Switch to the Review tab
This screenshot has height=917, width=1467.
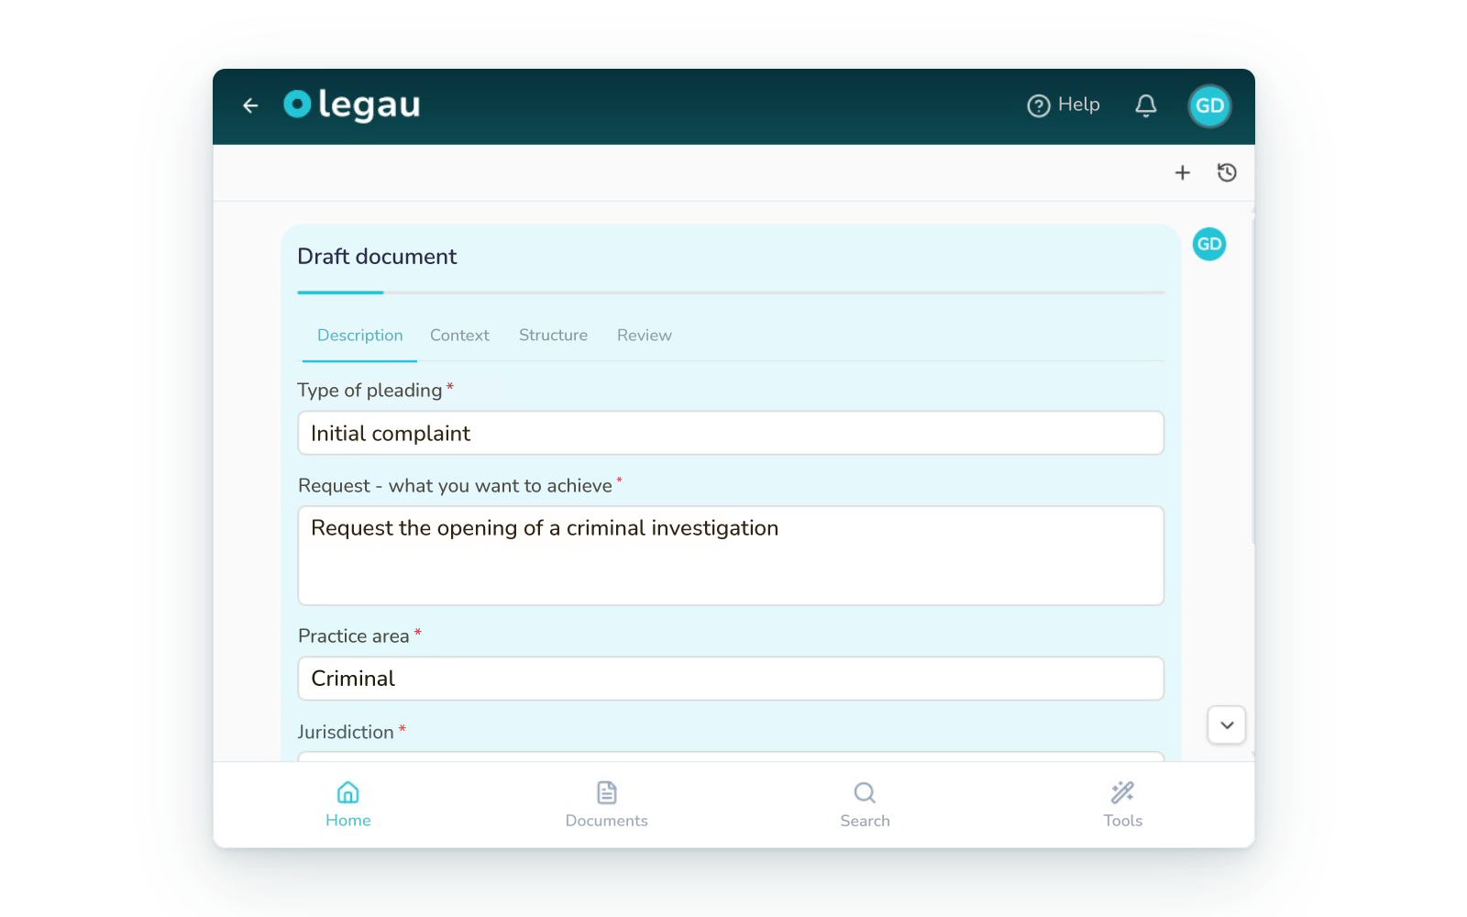[x=645, y=336]
